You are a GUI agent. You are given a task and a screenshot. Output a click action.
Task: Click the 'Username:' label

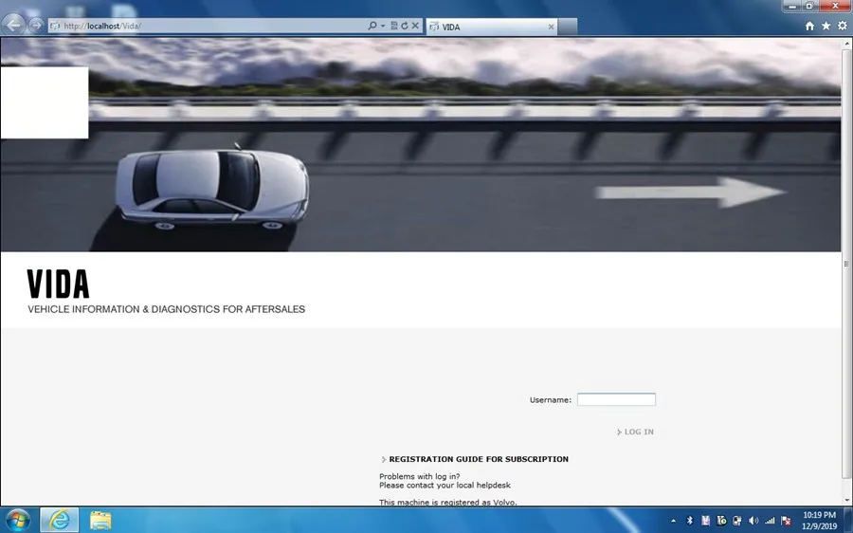coord(551,399)
